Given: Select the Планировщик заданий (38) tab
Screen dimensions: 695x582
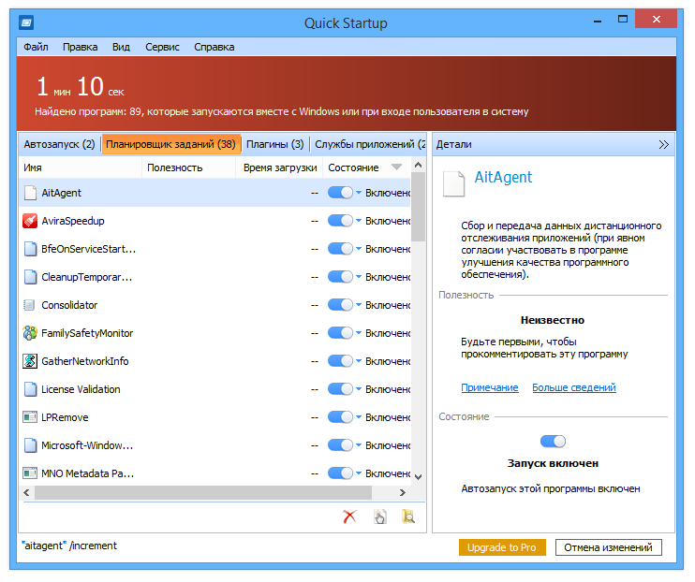Looking at the screenshot, I should tap(171, 144).
